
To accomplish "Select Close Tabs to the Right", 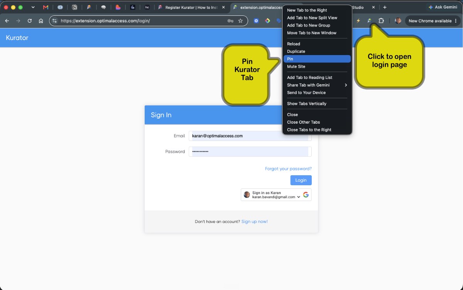I will tap(317, 130).
